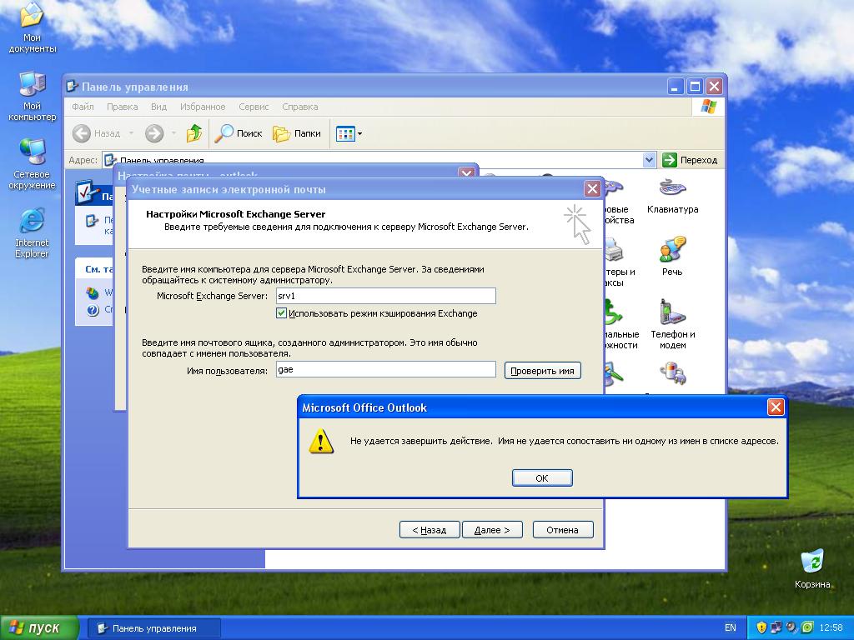854x640 pixels.
Task: Select the Internet Explorer desktop icon
Action: tap(33, 233)
